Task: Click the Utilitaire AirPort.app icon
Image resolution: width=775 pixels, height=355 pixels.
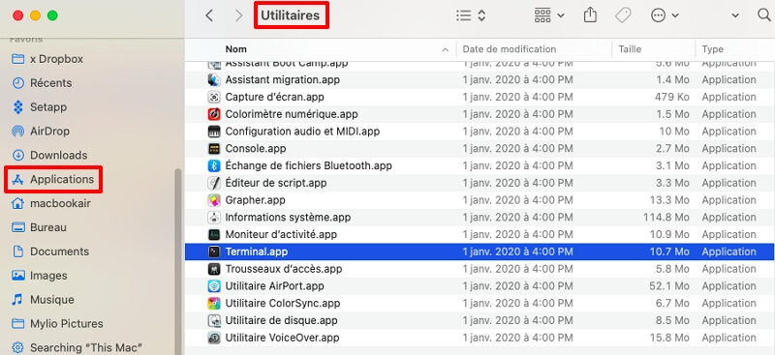Action: point(214,286)
